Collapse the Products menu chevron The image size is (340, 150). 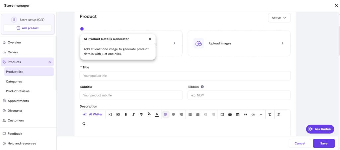pos(50,62)
